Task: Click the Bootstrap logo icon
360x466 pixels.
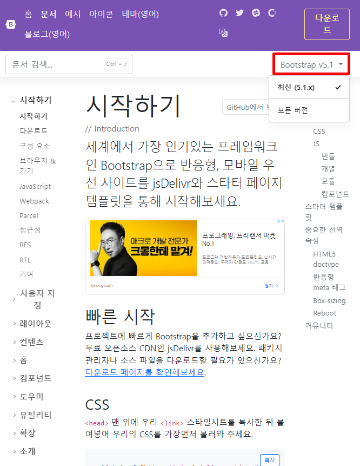Action: [11, 24]
